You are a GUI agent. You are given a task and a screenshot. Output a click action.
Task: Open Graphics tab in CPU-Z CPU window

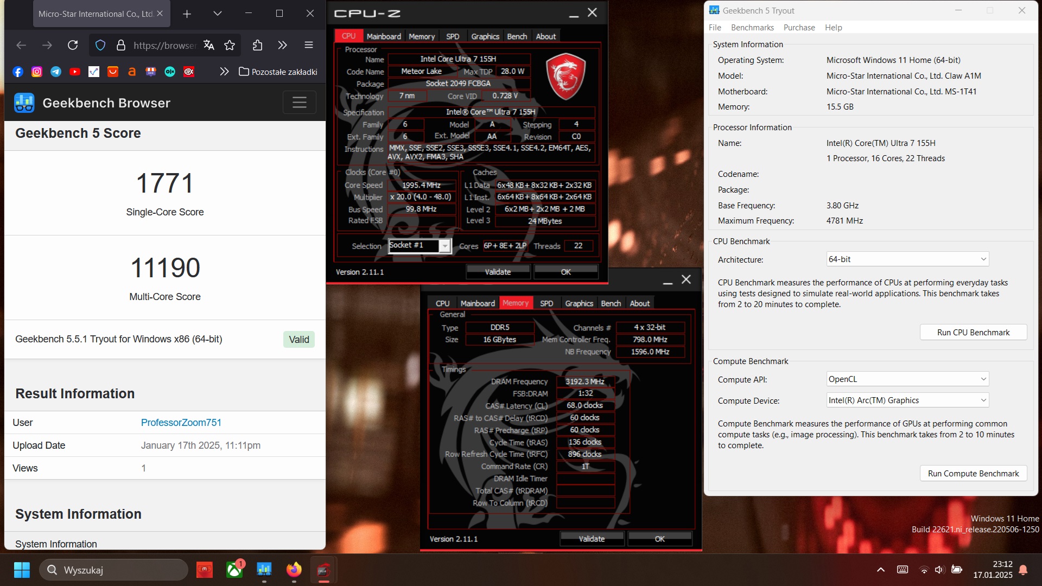point(485,36)
